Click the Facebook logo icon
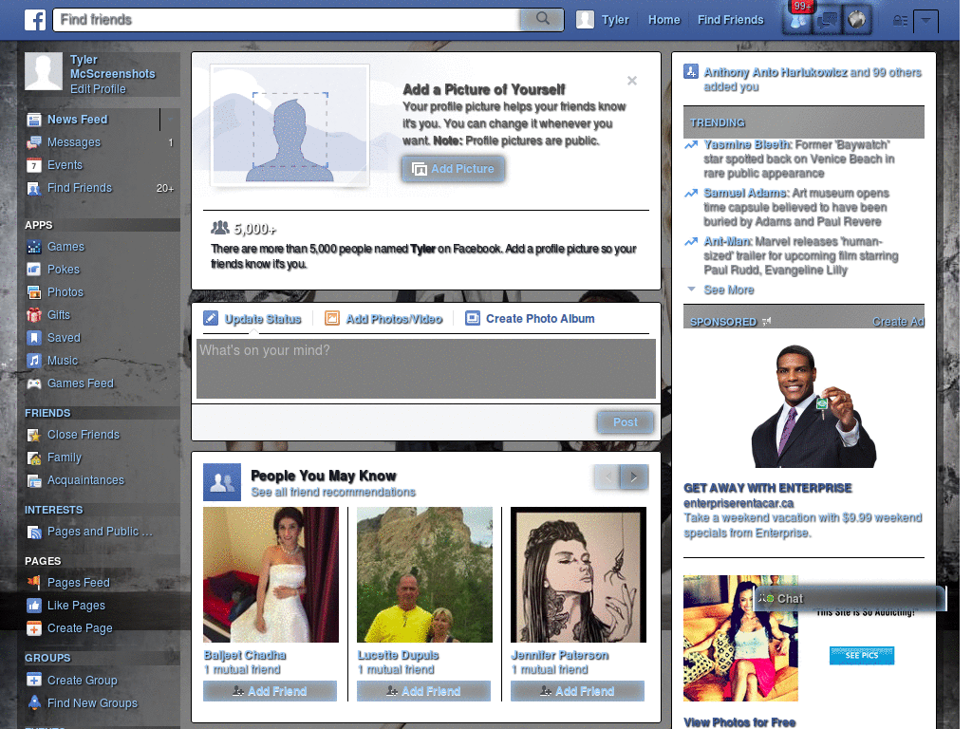This screenshot has width=972, height=729. (35, 20)
